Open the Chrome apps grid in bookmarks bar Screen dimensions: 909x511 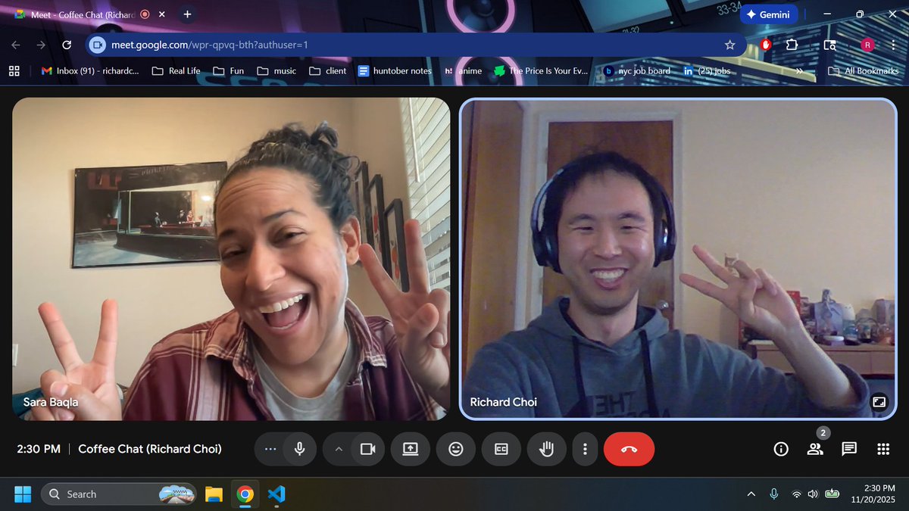14,70
